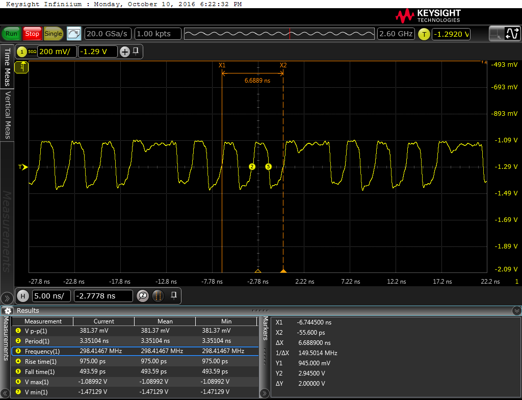Click the H horizontal setup button
The image size is (522, 400).
coord(22,296)
